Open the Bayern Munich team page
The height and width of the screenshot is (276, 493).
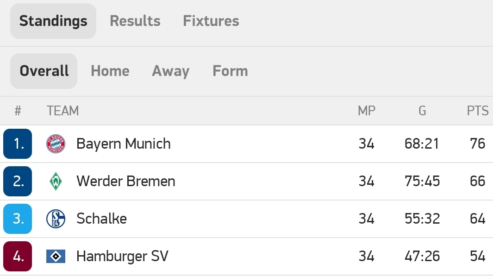[123, 144]
